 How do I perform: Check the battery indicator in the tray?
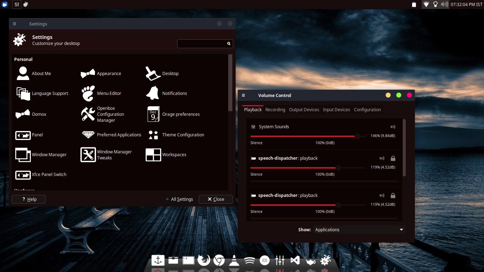click(414, 5)
